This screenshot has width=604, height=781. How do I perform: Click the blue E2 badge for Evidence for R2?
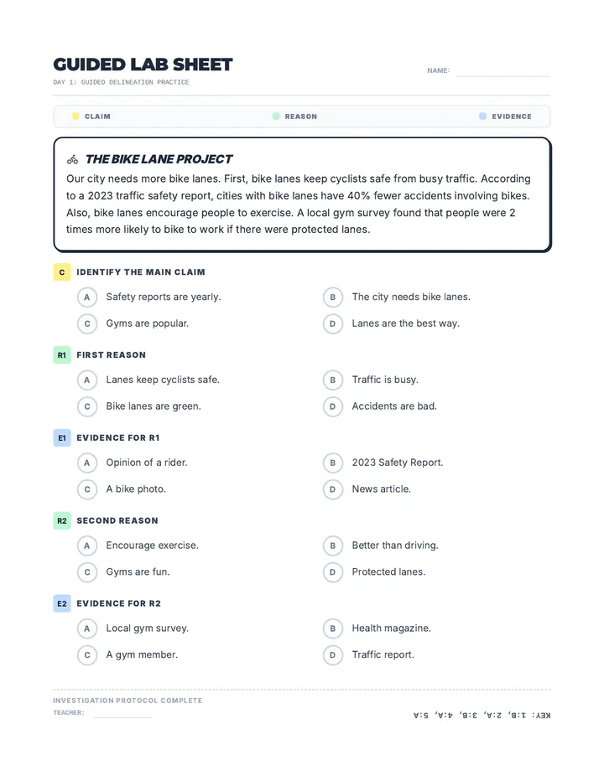(x=62, y=603)
